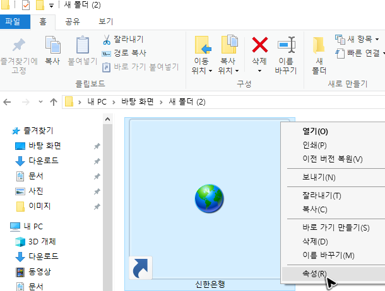Click title bar properties checkmark icon
The image size is (385, 291).
pyautogui.click(x=26, y=5)
